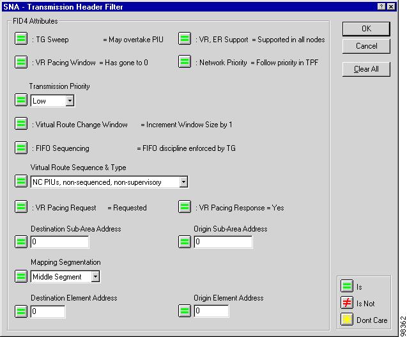This screenshot has height=337, width=407.
Task: Click the Destination Sub-Area Address equals icon
Action: tap(20, 242)
